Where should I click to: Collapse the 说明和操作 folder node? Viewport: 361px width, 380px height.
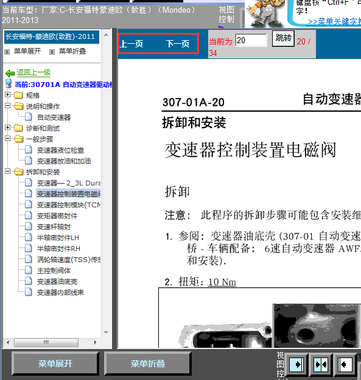point(7,106)
